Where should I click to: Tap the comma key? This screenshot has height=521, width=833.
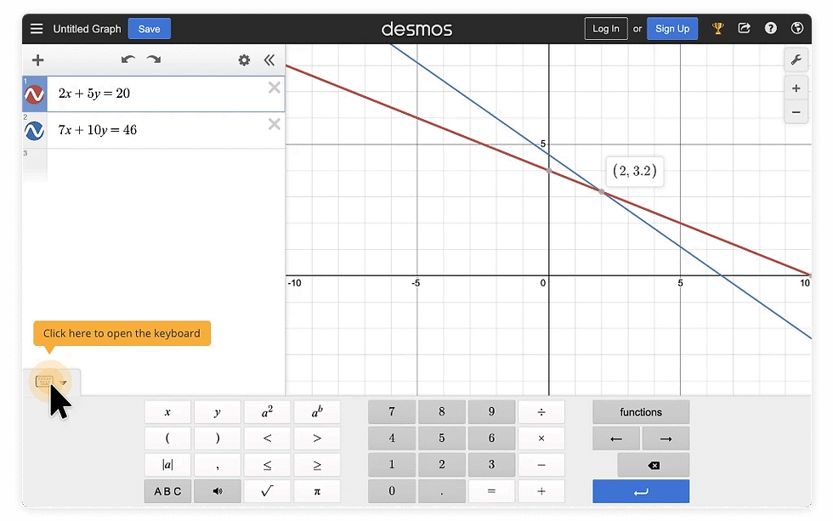click(x=218, y=465)
